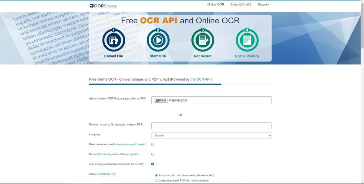Click the Get Result step icon
This screenshot has height=184, width=364.
pyautogui.click(x=203, y=40)
